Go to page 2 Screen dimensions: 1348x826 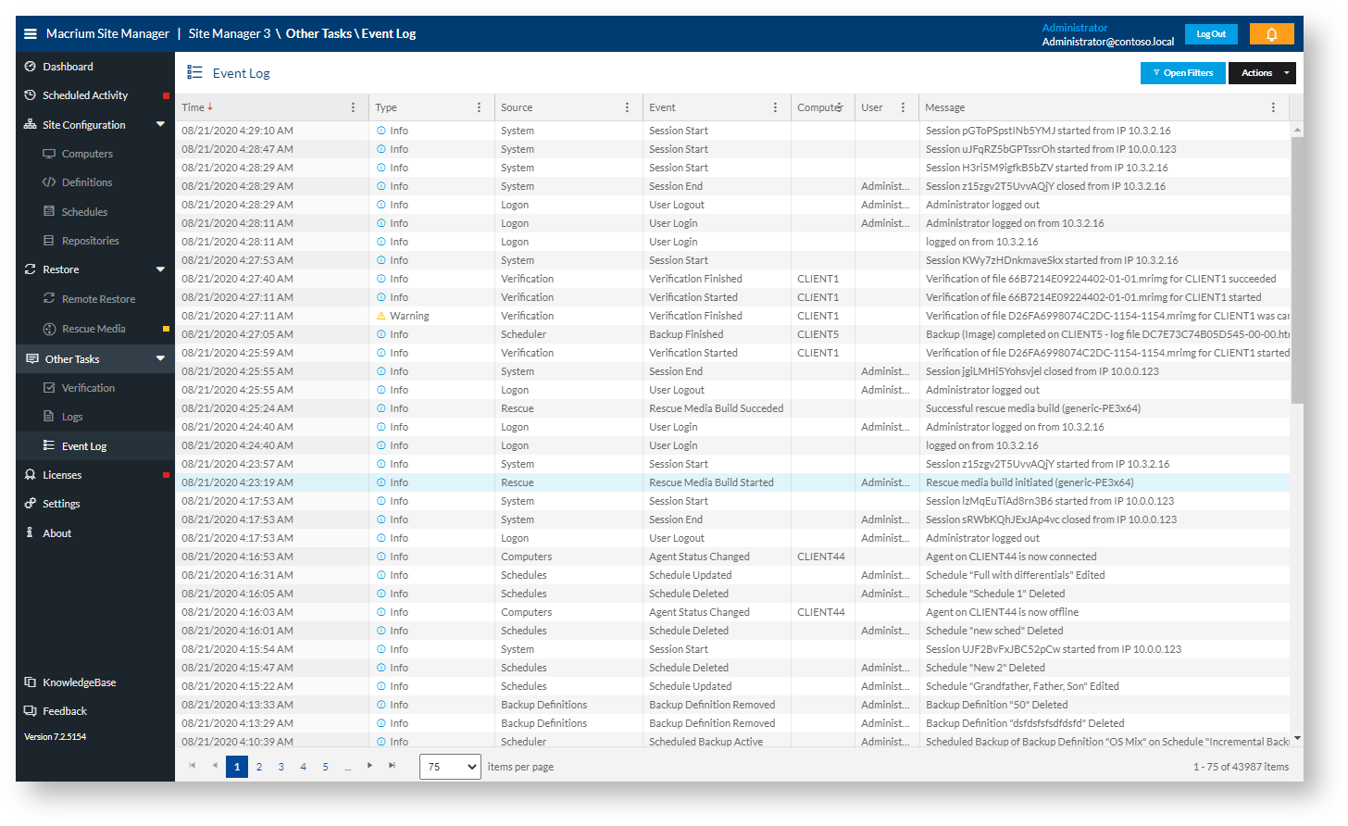tap(259, 767)
